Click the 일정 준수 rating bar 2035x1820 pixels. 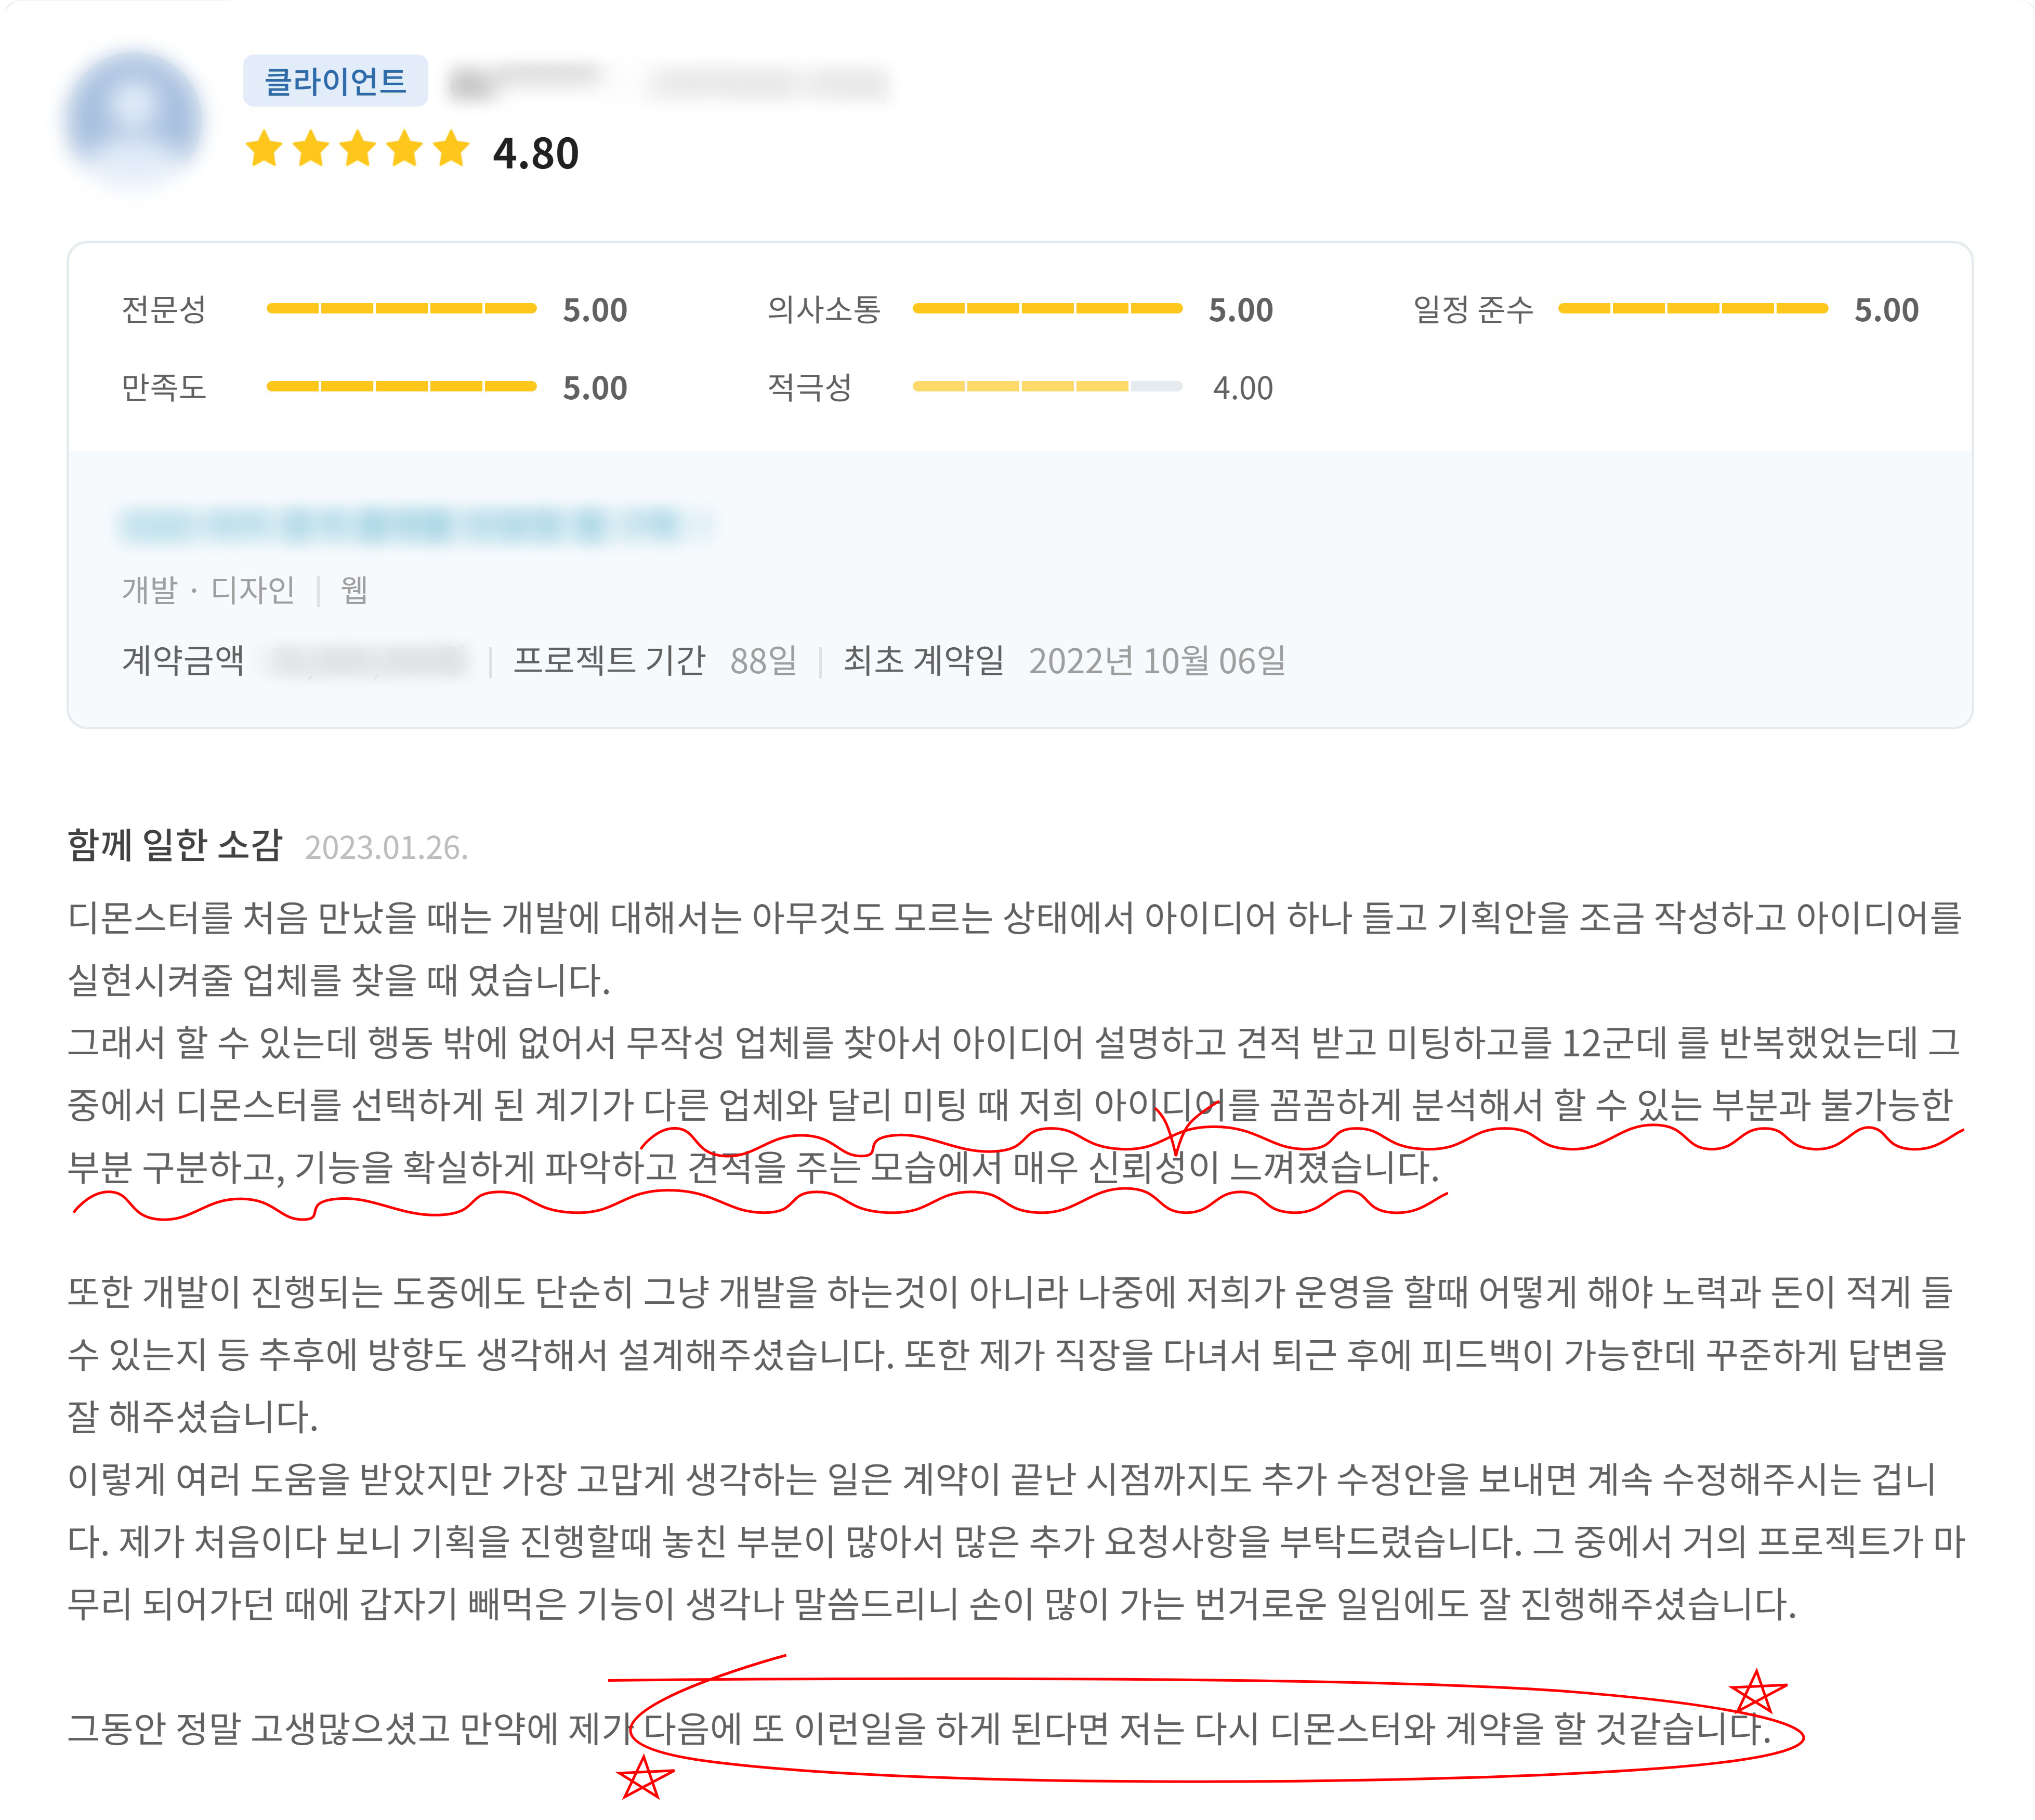(x=1692, y=309)
